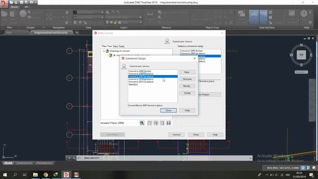Click New button in Conversion Setups
318x179 pixels.
pos(187,72)
